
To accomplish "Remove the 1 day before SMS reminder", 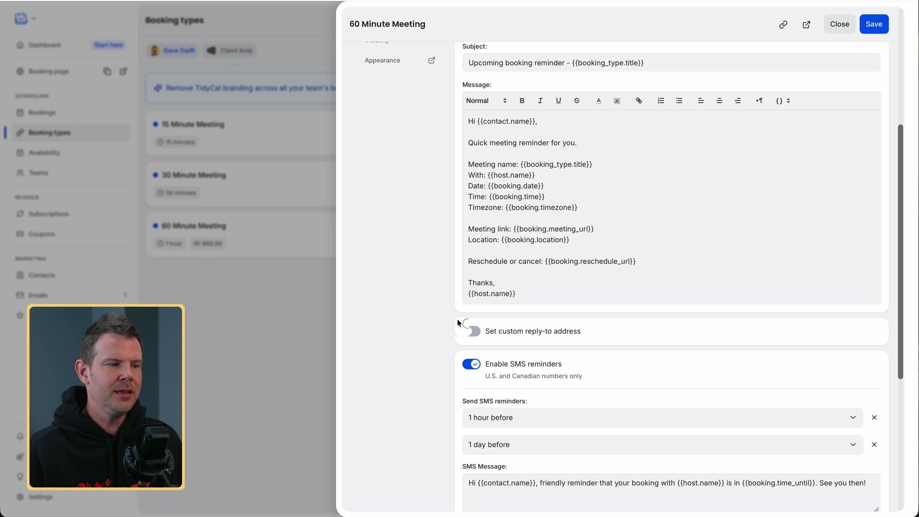I will point(874,445).
